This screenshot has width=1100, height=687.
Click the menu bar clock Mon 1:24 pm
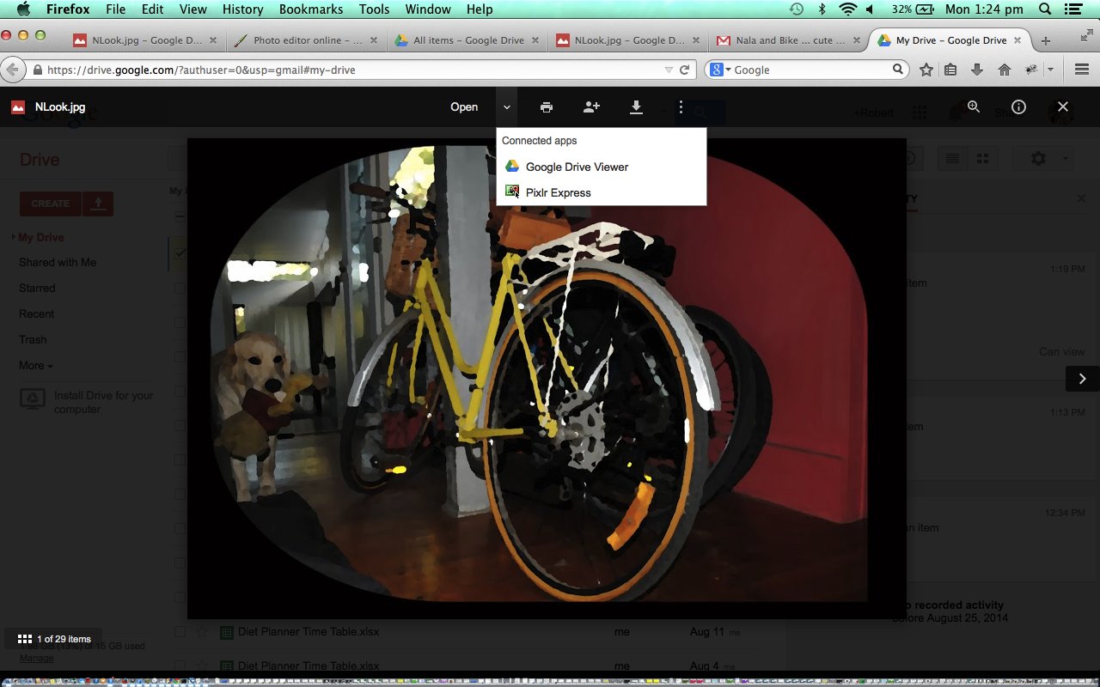pos(983,9)
